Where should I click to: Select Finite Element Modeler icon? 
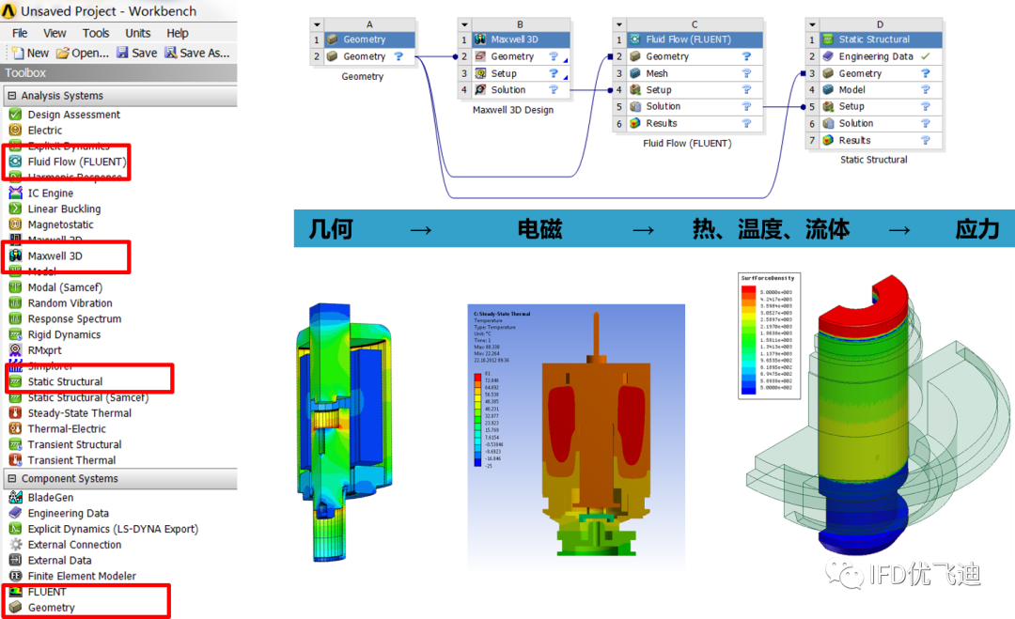[16, 576]
